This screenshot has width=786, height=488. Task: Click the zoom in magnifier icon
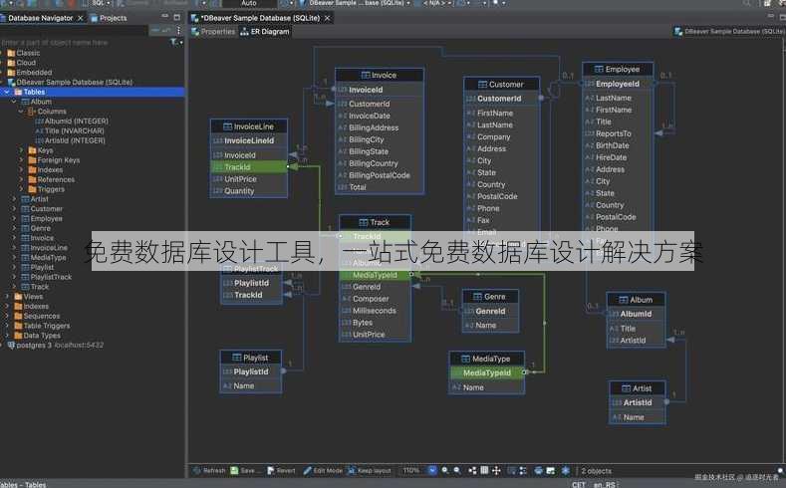coord(445,470)
